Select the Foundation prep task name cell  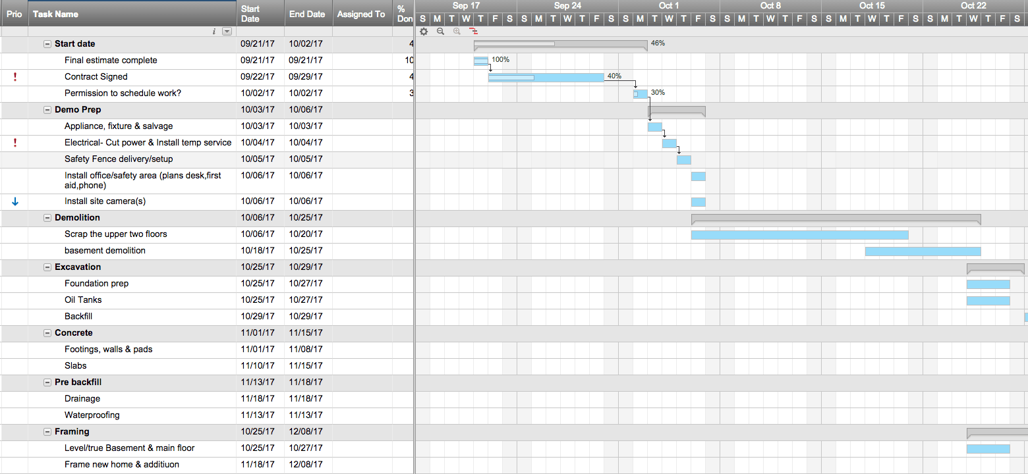(97, 284)
